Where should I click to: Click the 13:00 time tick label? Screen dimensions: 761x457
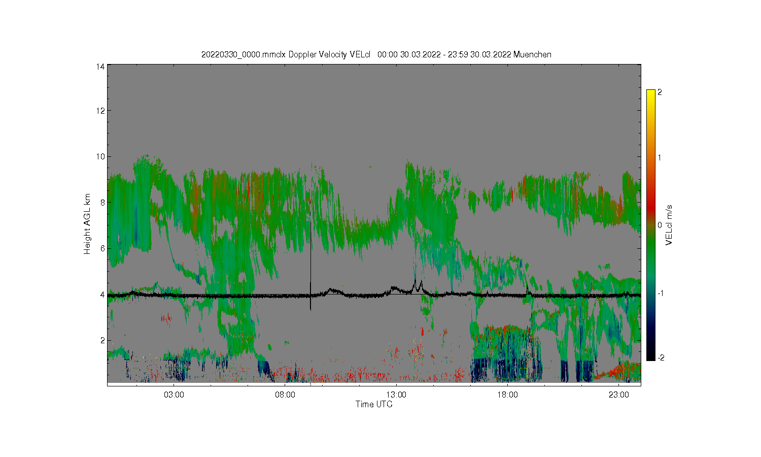click(x=396, y=395)
